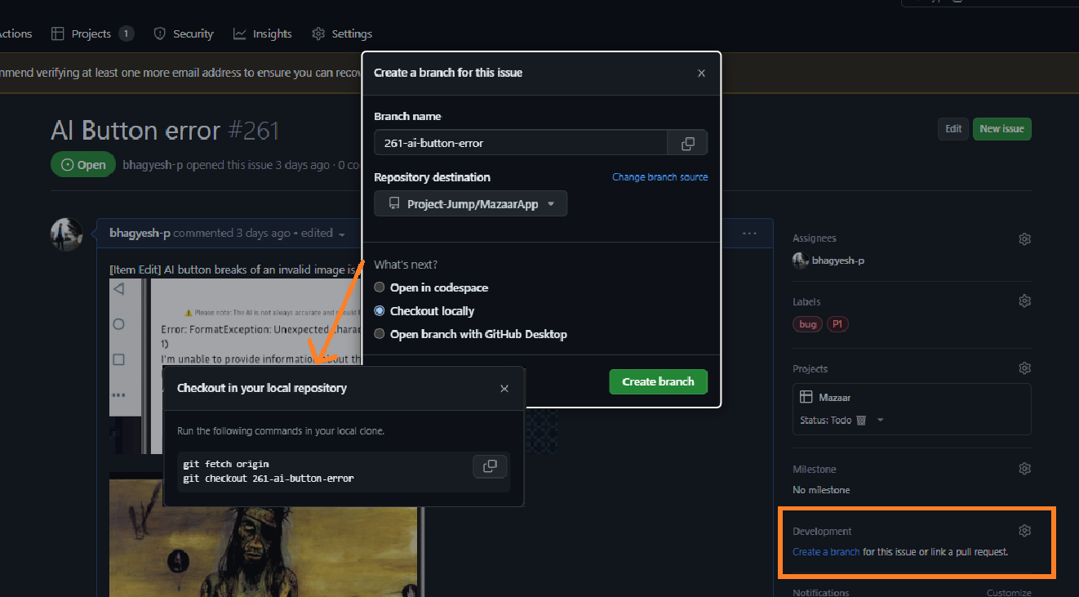Choose Open branch with GitHub Desktop

click(379, 333)
